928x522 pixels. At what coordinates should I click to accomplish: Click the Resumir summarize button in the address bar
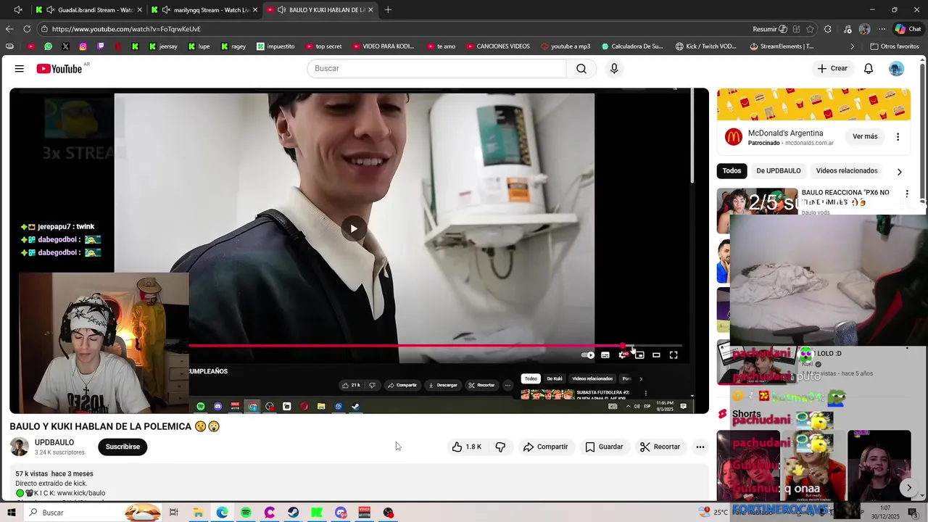(x=770, y=29)
